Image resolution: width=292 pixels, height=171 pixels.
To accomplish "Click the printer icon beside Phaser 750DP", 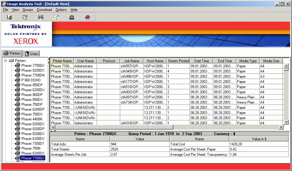I will tap(18, 104).
